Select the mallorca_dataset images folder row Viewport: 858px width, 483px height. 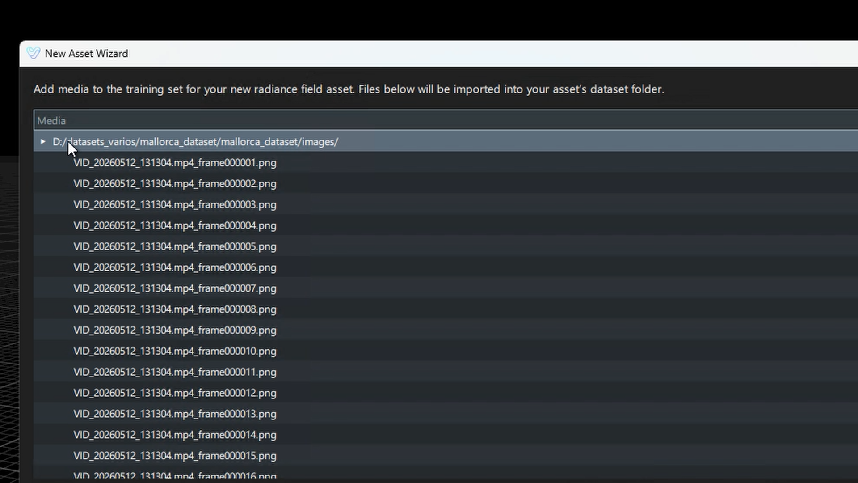point(446,142)
